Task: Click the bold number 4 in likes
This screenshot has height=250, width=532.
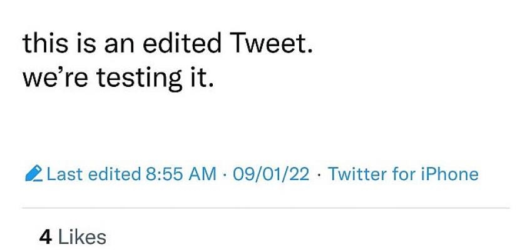Action: click(45, 237)
